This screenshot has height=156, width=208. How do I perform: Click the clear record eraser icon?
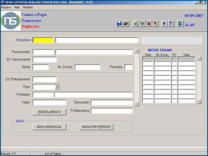(x=155, y=24)
